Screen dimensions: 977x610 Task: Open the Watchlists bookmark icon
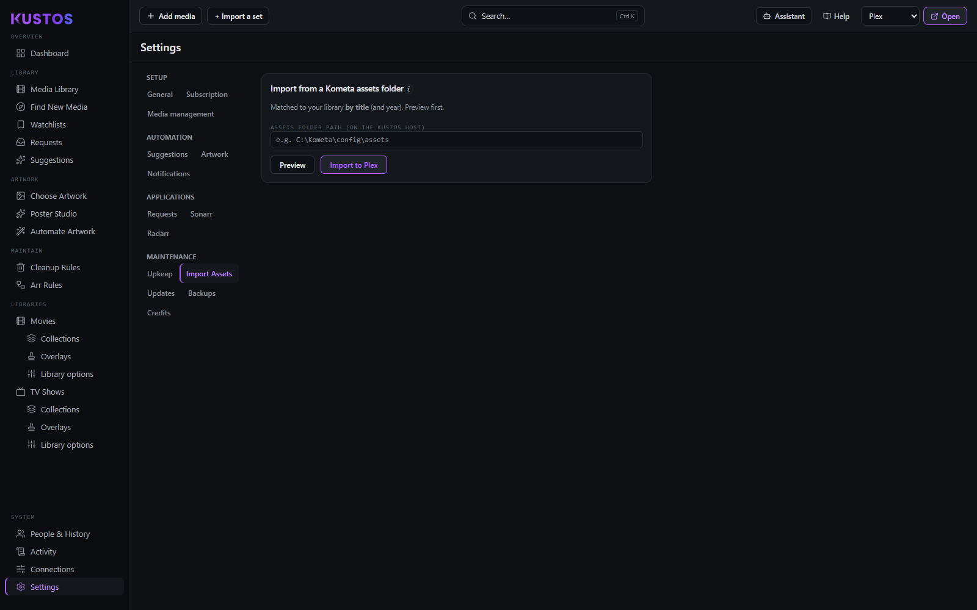[x=21, y=124]
